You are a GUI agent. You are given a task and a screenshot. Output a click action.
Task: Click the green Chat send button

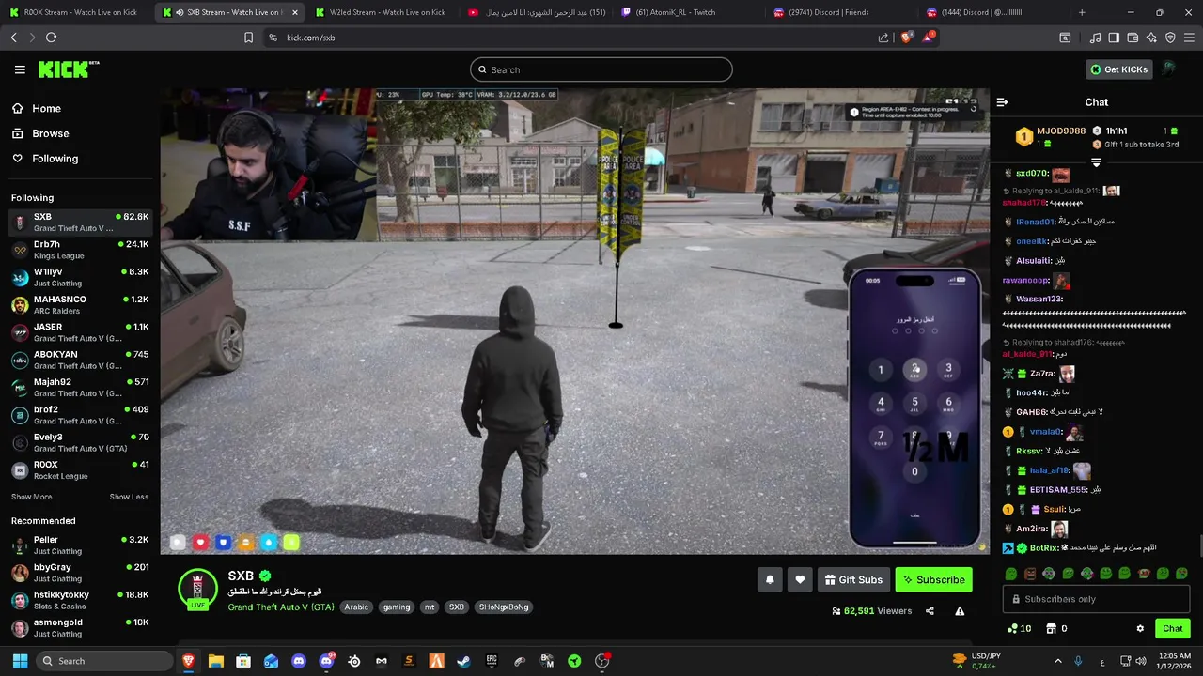coord(1172,629)
